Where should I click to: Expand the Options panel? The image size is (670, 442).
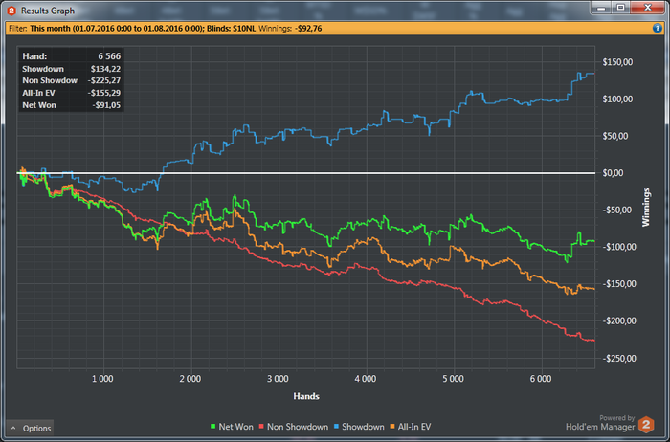tap(31, 428)
